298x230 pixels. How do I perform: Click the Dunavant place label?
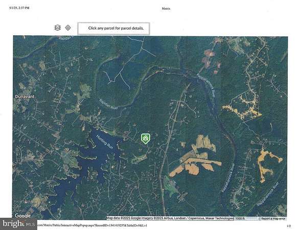pos(25,97)
